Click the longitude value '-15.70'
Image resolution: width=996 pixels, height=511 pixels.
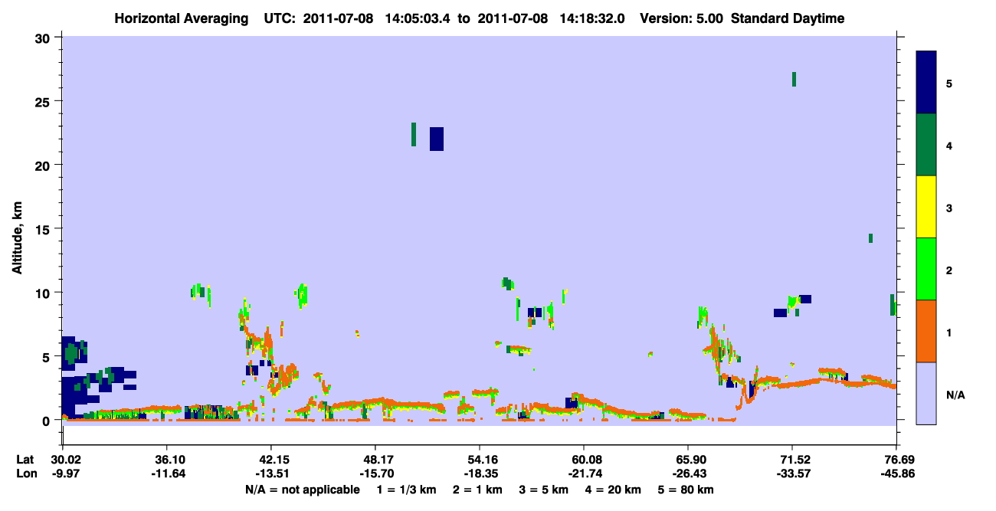375,473
